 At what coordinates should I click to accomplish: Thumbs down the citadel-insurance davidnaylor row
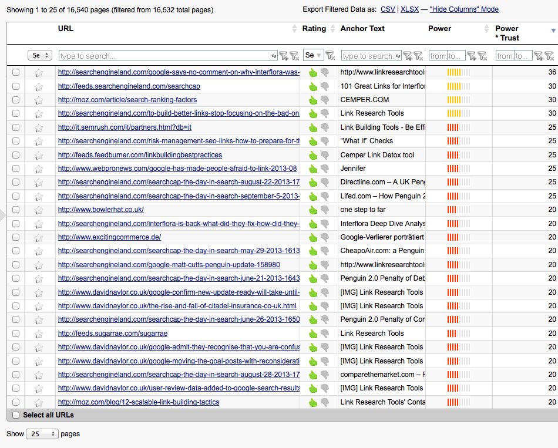pos(325,306)
